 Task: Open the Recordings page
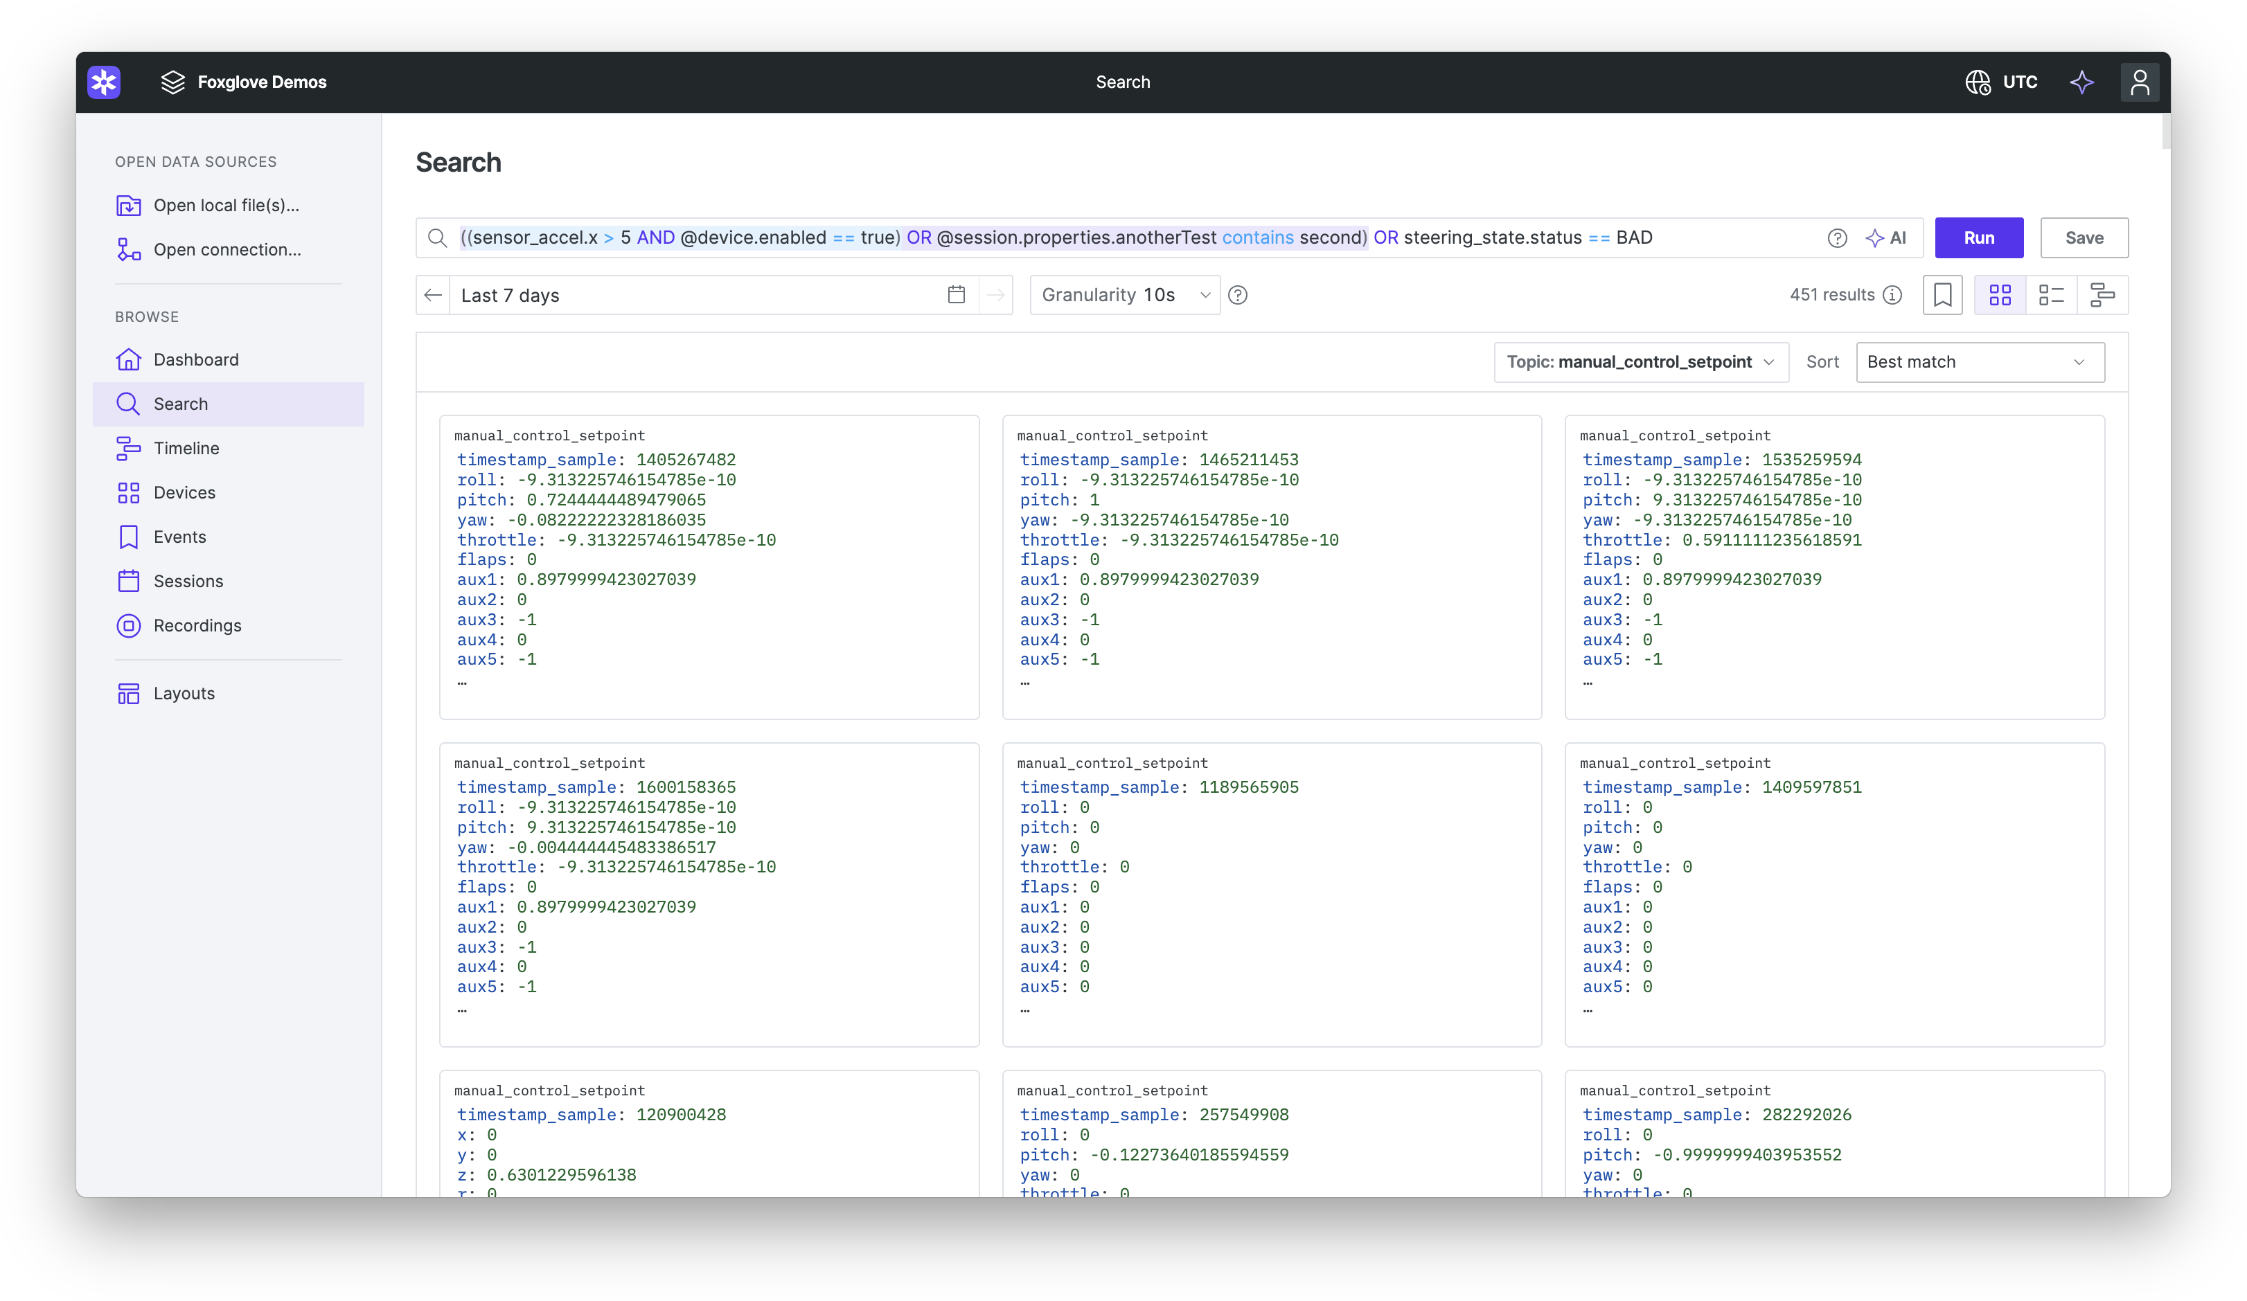229,625
